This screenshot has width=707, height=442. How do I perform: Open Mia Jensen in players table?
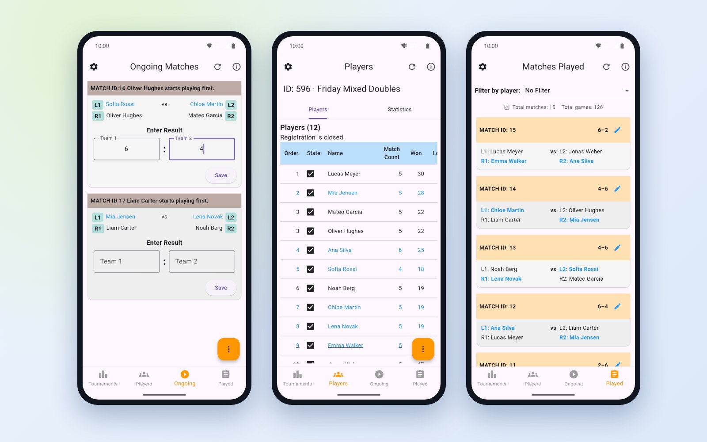[342, 193]
